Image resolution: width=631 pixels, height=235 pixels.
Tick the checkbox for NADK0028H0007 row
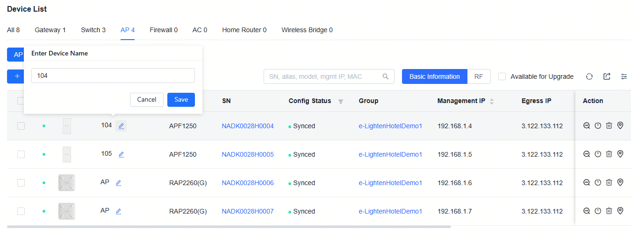coord(21,211)
